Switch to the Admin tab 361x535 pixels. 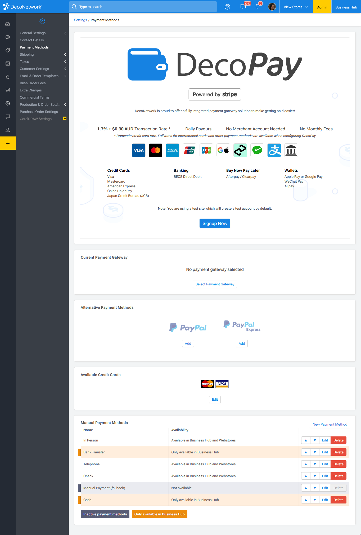coord(322,7)
